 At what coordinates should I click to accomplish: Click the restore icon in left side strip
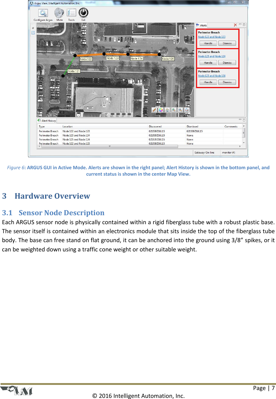pyautogui.click(x=33, y=28)
